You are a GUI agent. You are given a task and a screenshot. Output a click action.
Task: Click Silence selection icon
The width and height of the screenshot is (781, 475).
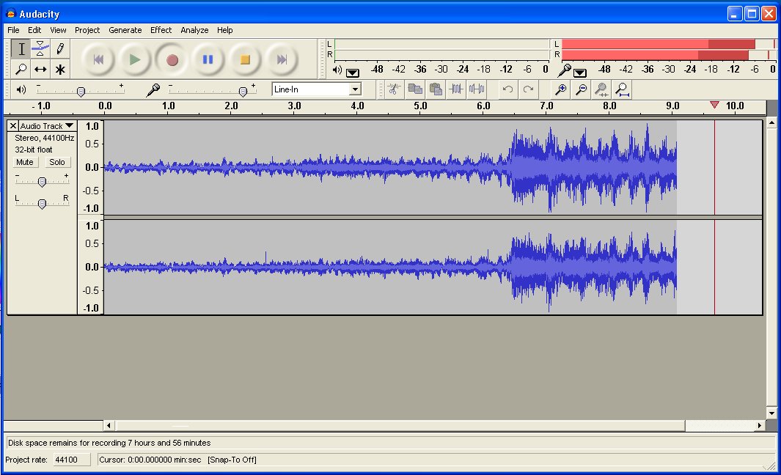[477, 89]
